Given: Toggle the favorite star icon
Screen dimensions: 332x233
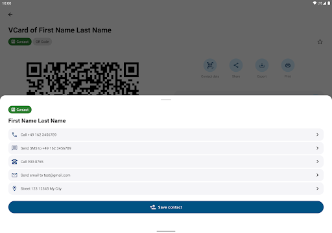Looking at the screenshot, I should click(320, 41).
